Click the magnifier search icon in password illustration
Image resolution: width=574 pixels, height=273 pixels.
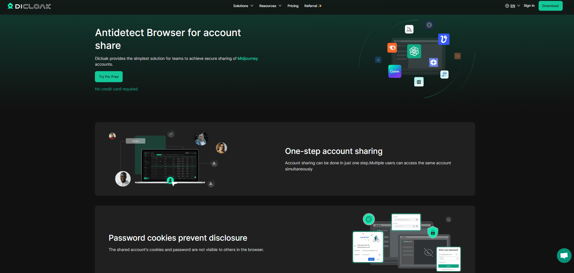(449, 219)
